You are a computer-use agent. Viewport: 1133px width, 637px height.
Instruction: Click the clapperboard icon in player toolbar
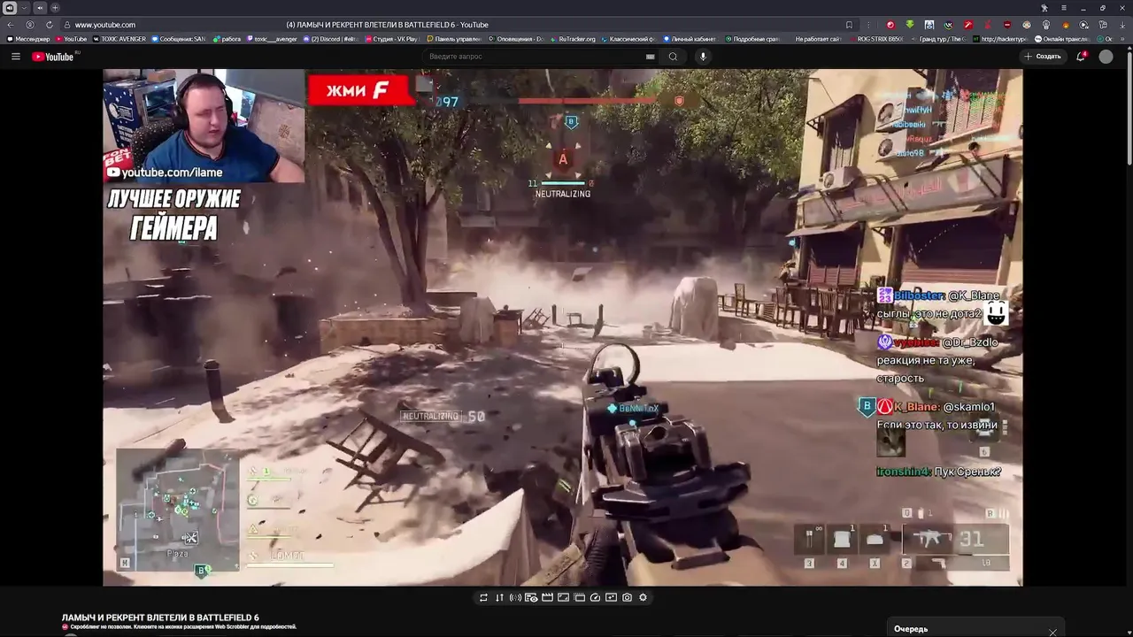547,597
